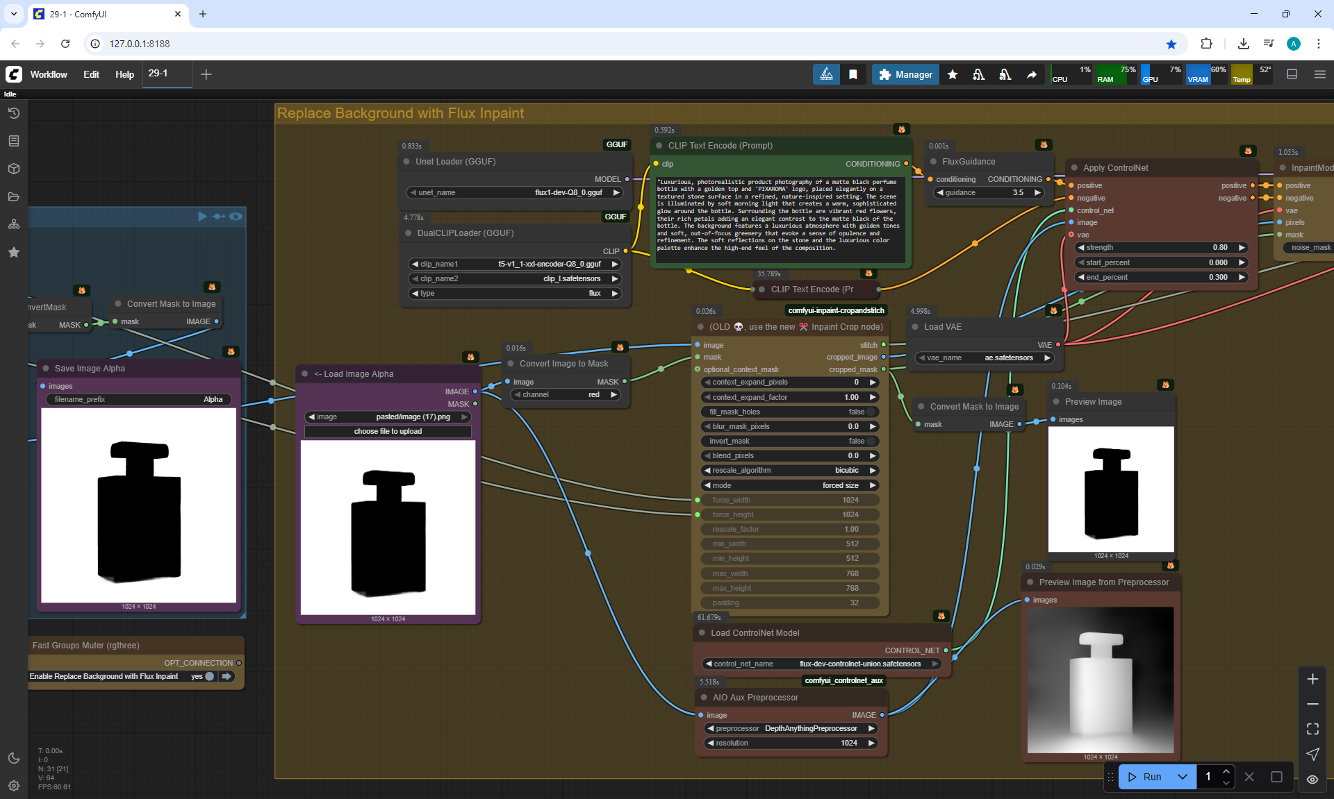Open settings gear at bottom of sidebar
This screenshot has width=1334, height=799.
tap(14, 786)
